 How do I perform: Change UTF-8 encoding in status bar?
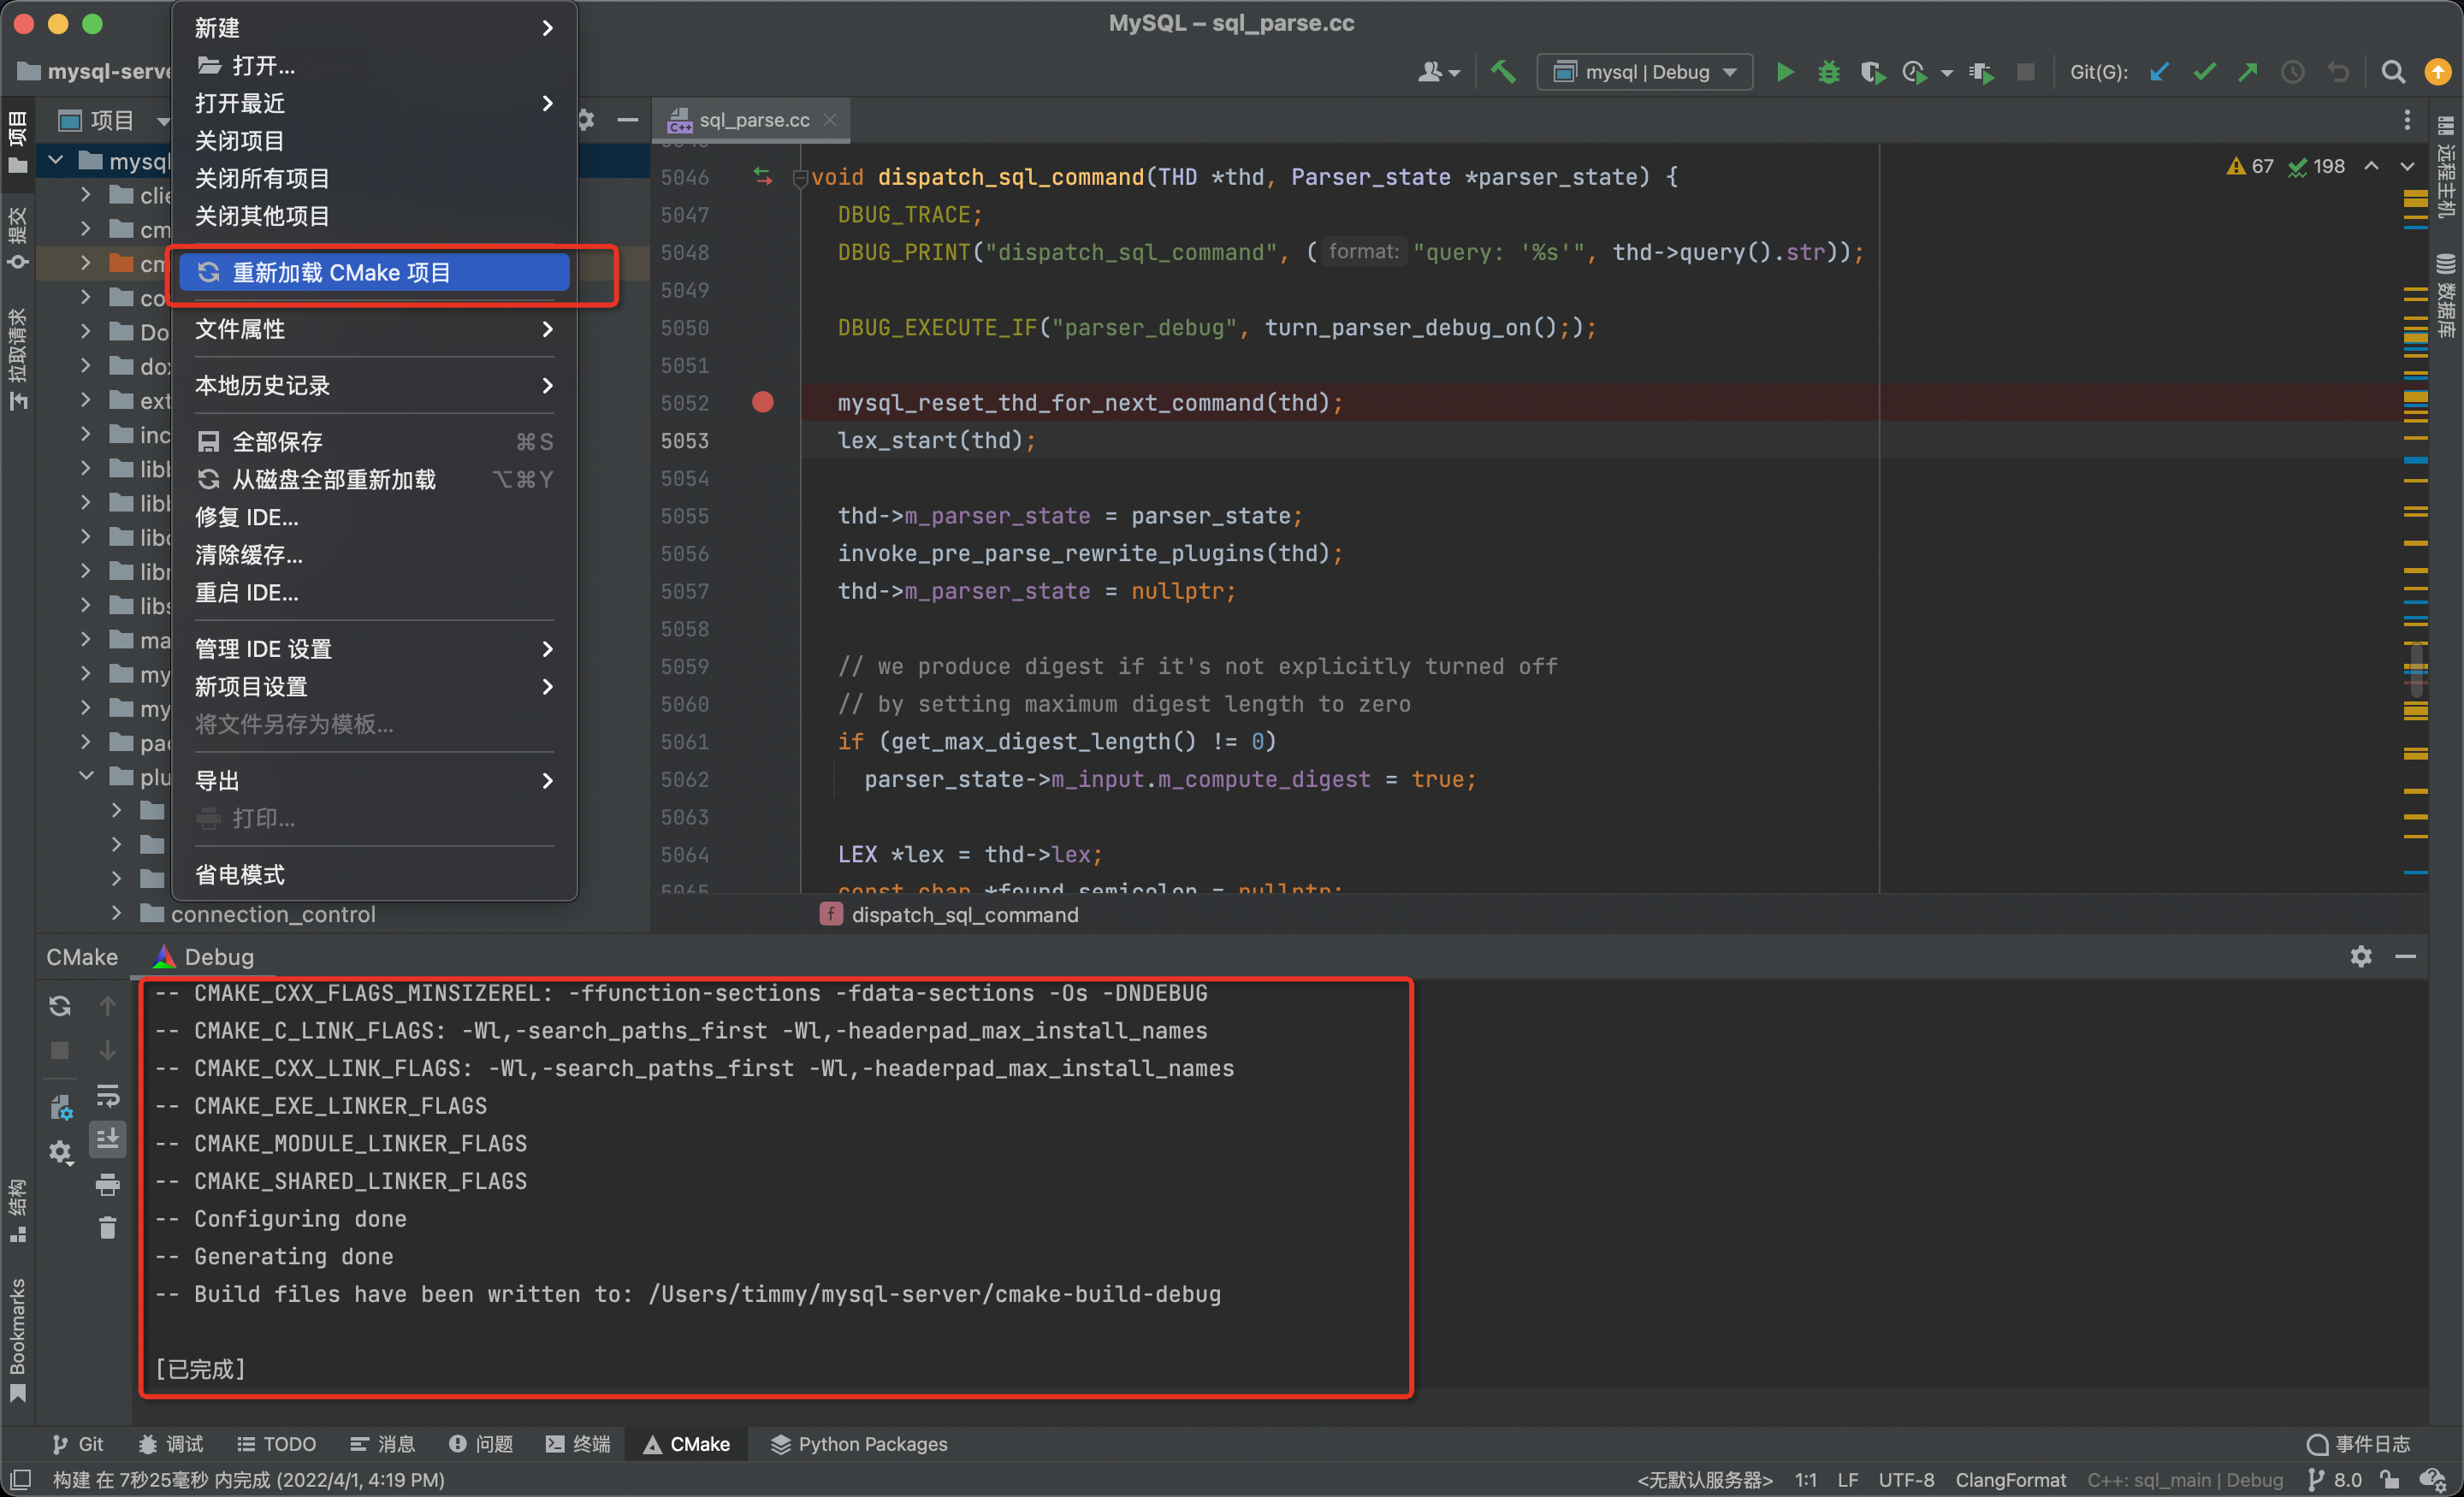[1905, 1479]
